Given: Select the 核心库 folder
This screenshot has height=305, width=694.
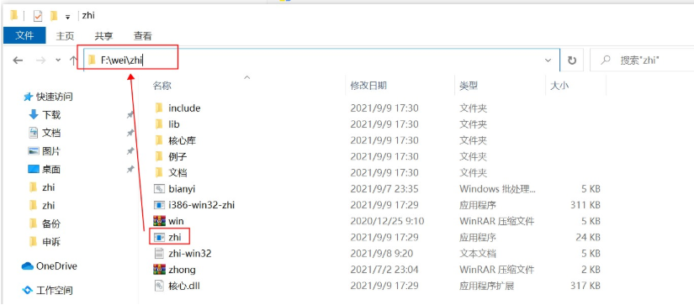Looking at the screenshot, I should pyautogui.click(x=183, y=140).
